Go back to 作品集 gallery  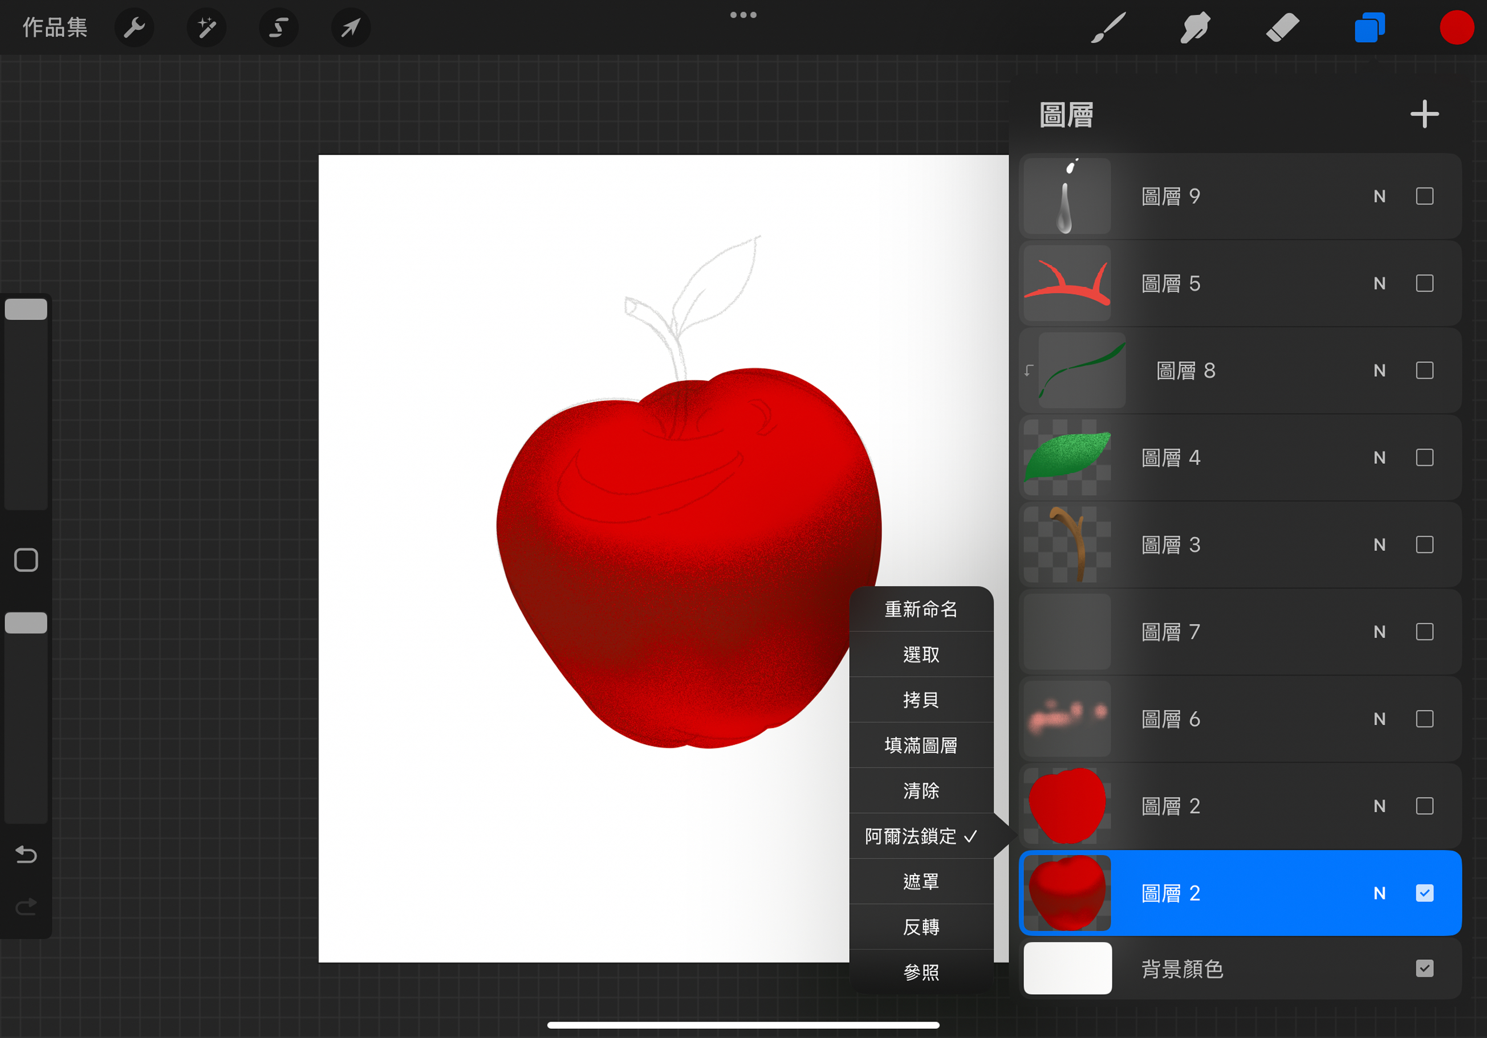pos(55,28)
